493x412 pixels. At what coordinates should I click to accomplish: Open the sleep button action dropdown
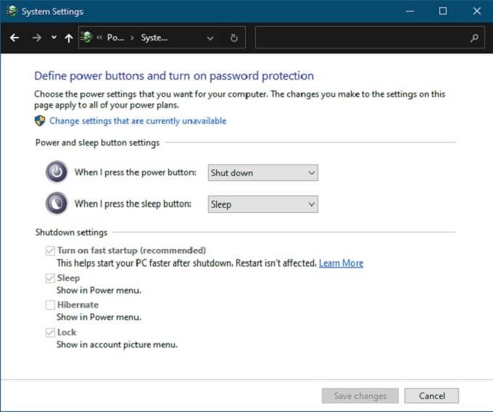click(262, 204)
